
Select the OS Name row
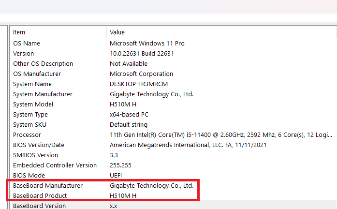click(x=27, y=43)
